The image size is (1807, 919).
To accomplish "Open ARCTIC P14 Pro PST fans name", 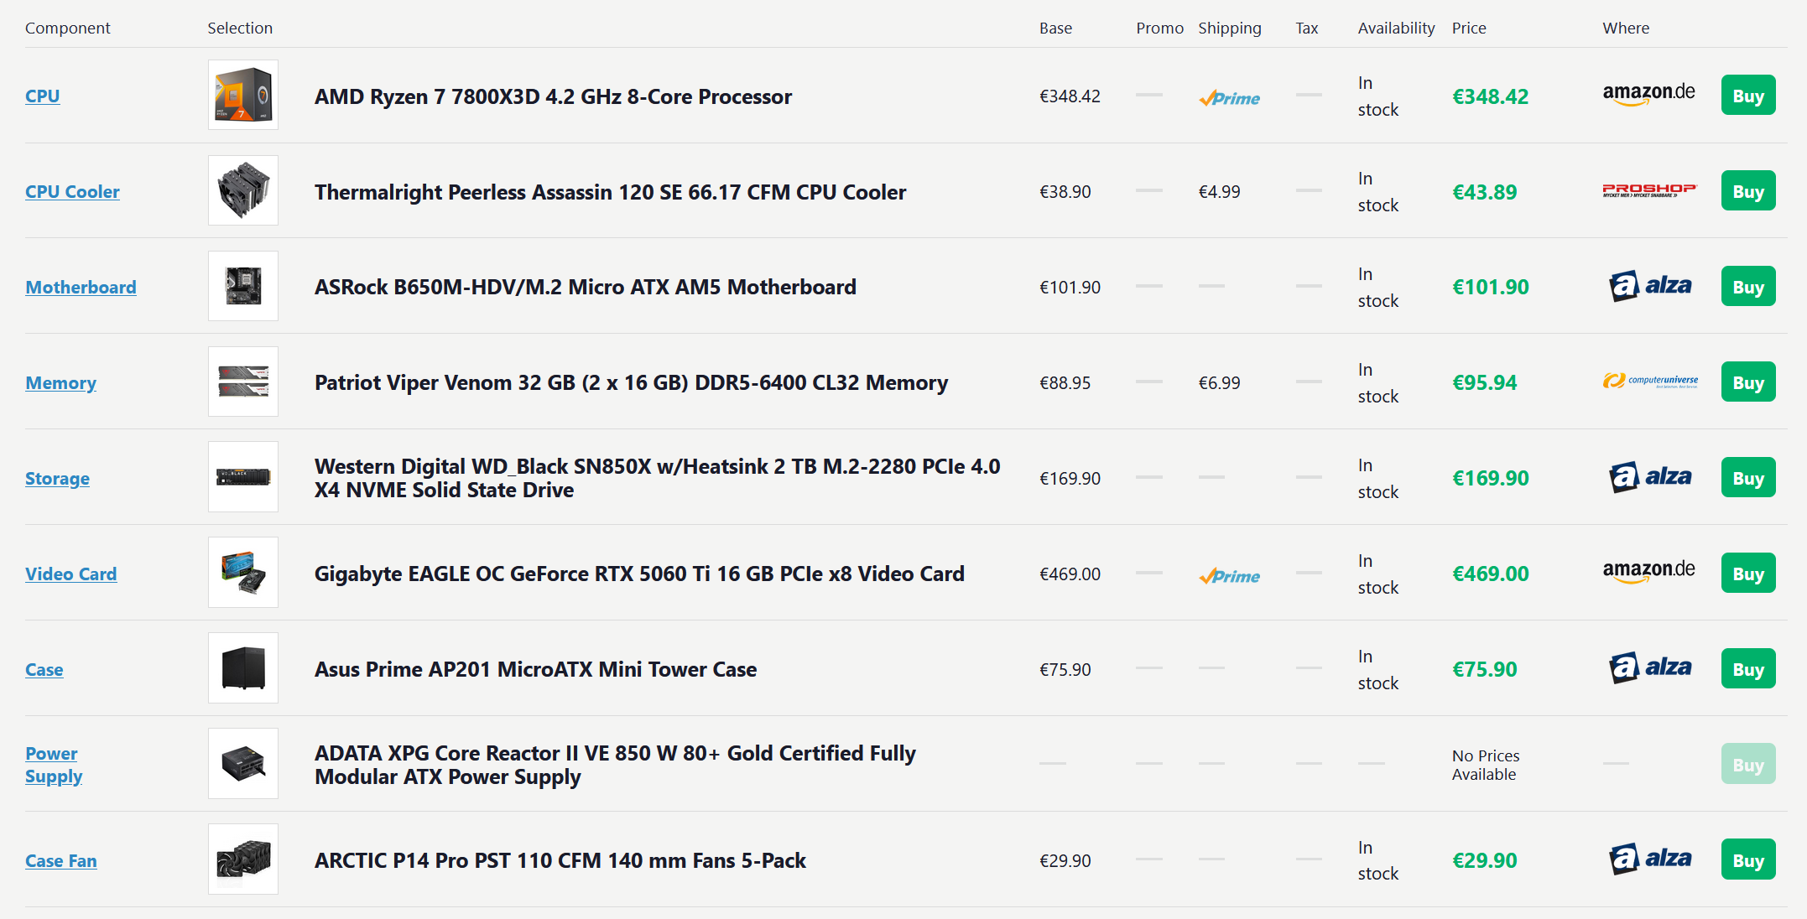I will [x=560, y=861].
